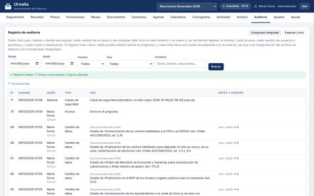Viewport: 314px width, 196px height.
Task: Click the Buscar button
Action: coord(216,66)
